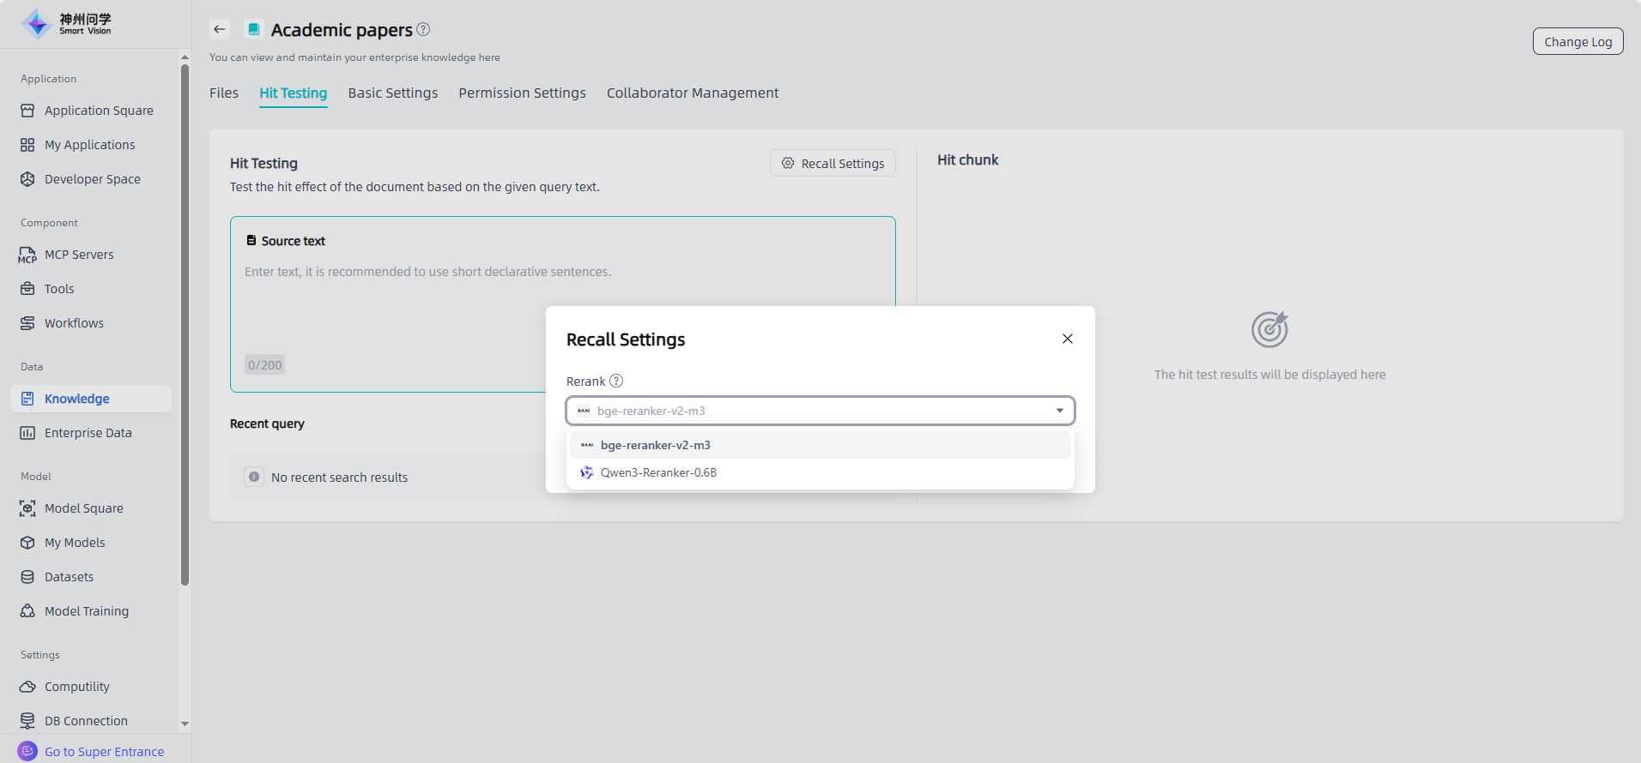Follow the Go to Super Entrance link
The image size is (1641, 763).
104,752
